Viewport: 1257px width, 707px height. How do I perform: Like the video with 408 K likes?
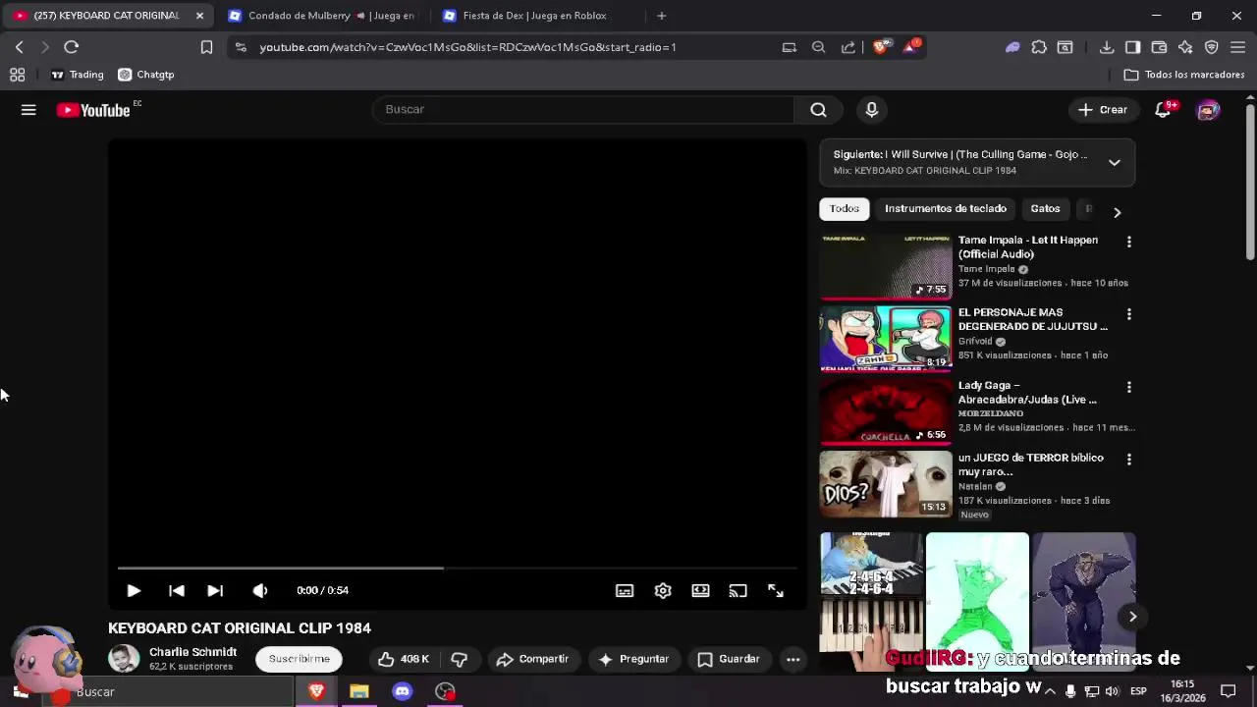(404, 659)
